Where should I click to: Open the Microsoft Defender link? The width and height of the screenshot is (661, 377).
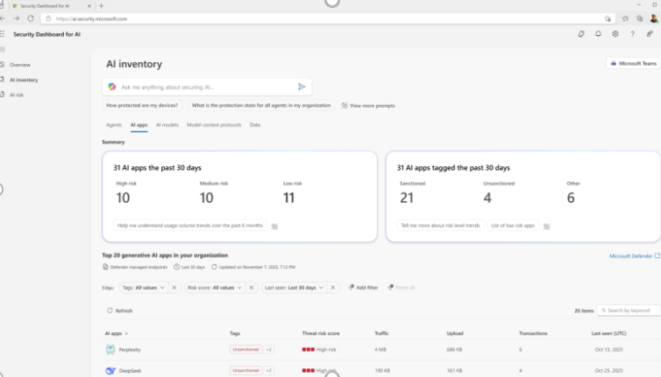[x=635, y=255]
